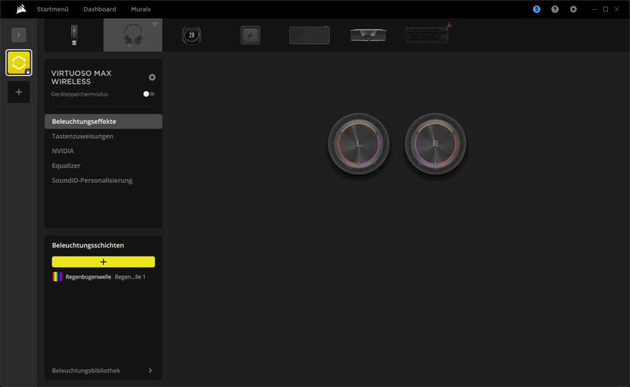Select the mouse pad device icon
This screenshot has height=387, width=630.
309,35
